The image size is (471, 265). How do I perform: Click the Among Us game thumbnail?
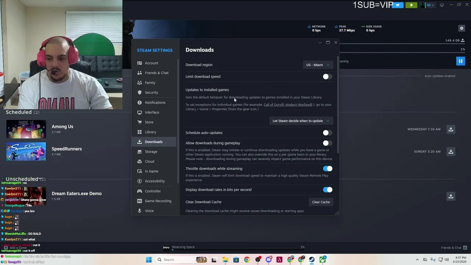click(x=26, y=129)
